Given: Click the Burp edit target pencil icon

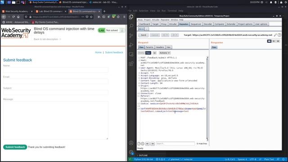Looking at the screenshot, I should pos(275,35).
